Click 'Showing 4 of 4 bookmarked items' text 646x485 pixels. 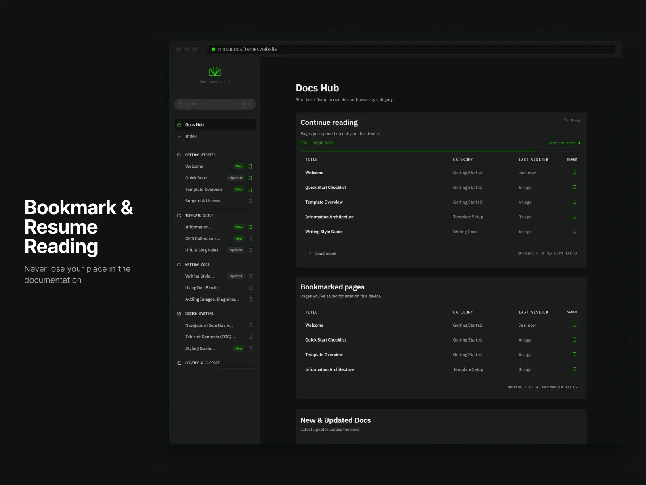coord(541,387)
